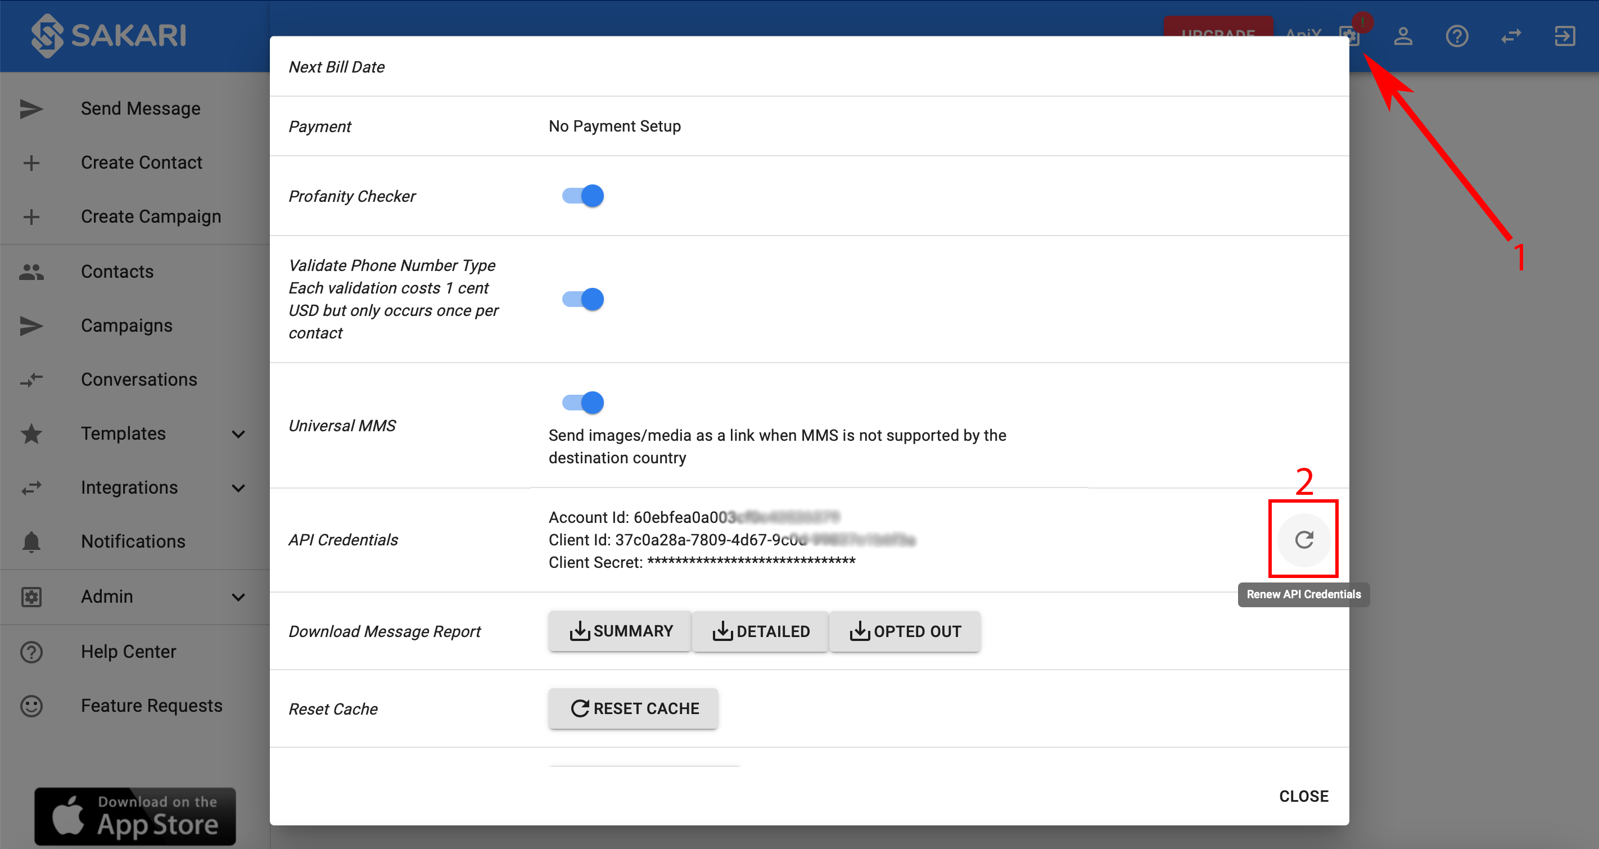Click the Admin gear box icon in sidebar

tap(31, 596)
